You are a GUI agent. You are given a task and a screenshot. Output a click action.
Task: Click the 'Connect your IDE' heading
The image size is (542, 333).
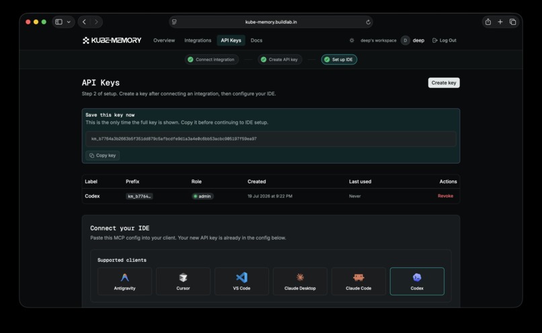pyautogui.click(x=120, y=228)
